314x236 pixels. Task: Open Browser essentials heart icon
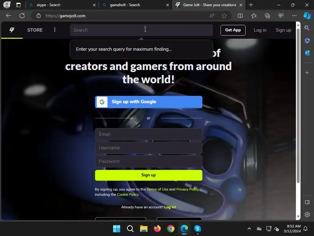pos(281,16)
